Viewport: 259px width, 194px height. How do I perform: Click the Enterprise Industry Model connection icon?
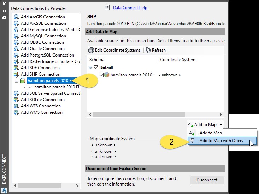16,30
